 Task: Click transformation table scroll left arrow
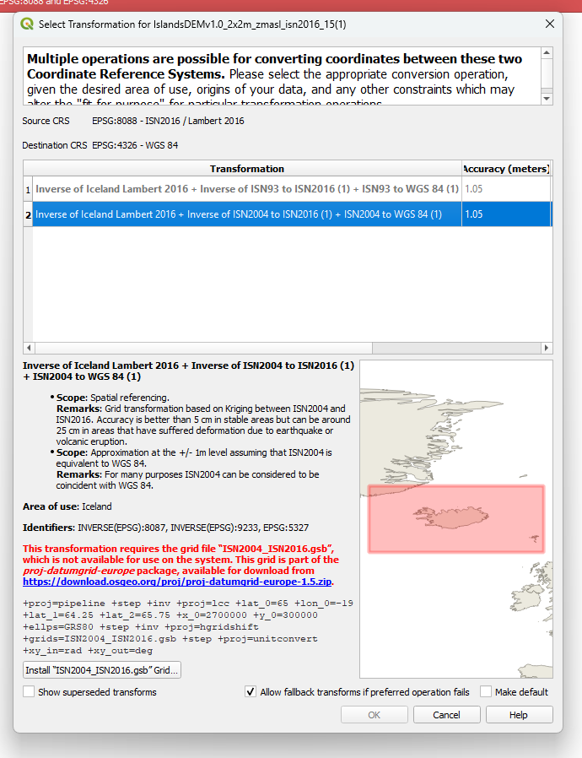click(x=29, y=348)
